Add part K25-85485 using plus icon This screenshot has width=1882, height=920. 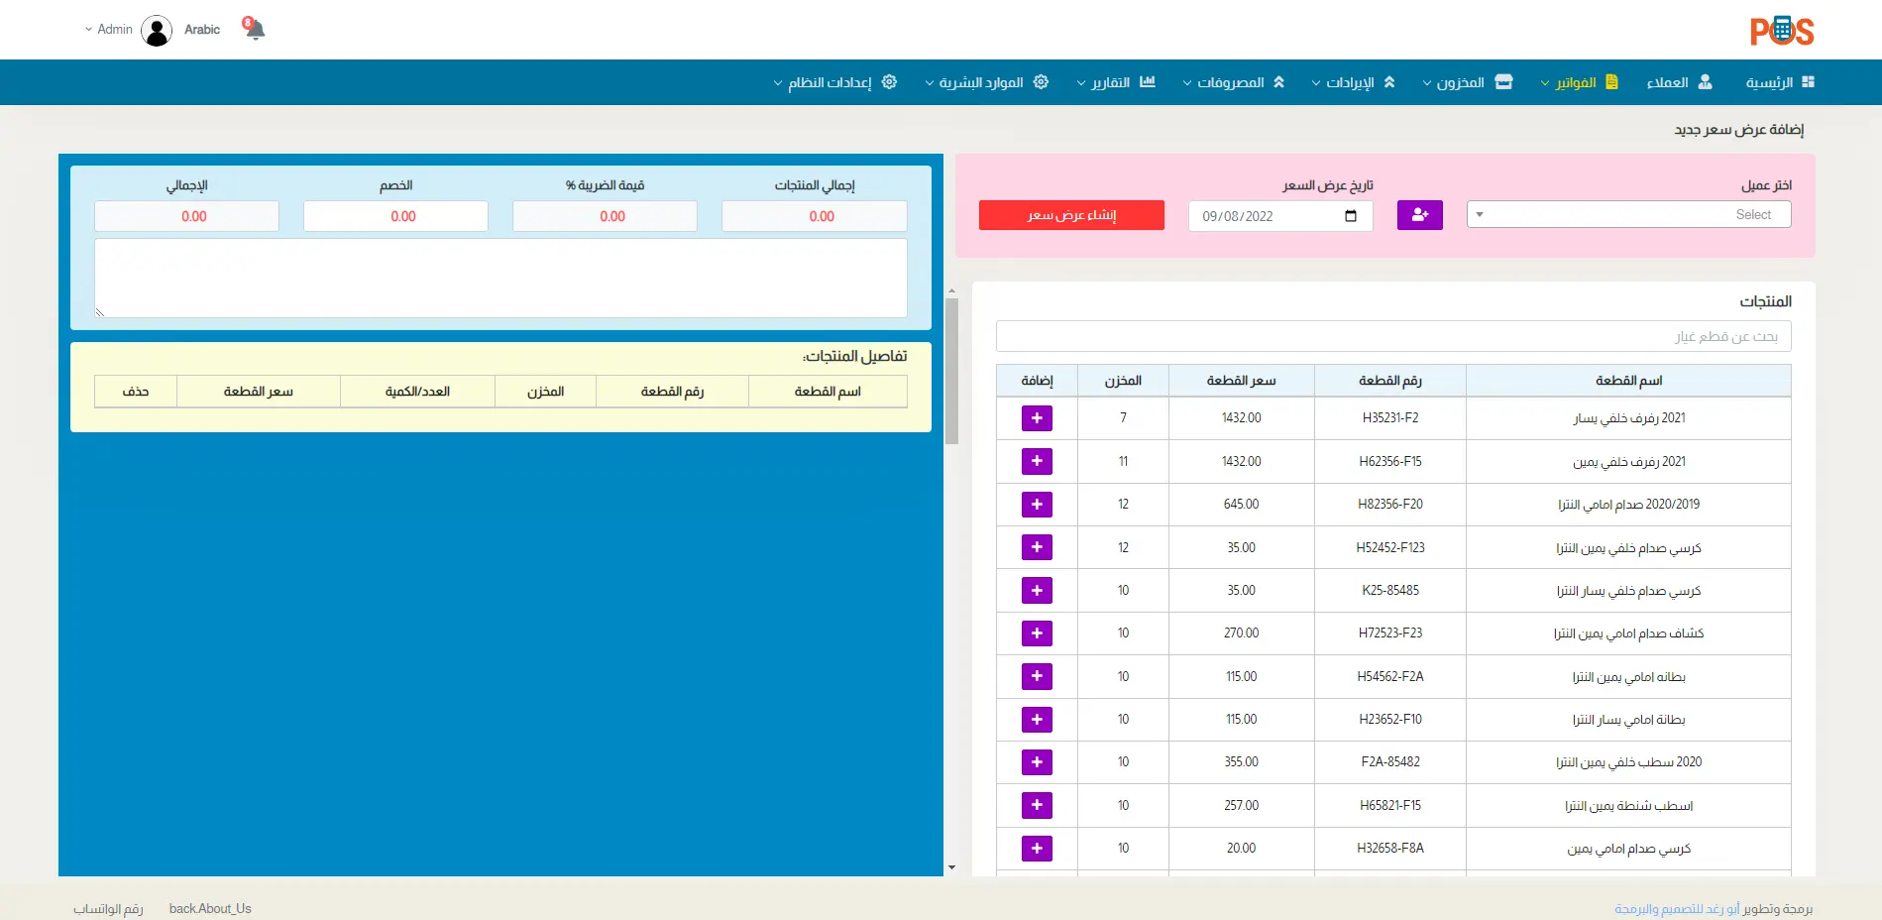1037,591
